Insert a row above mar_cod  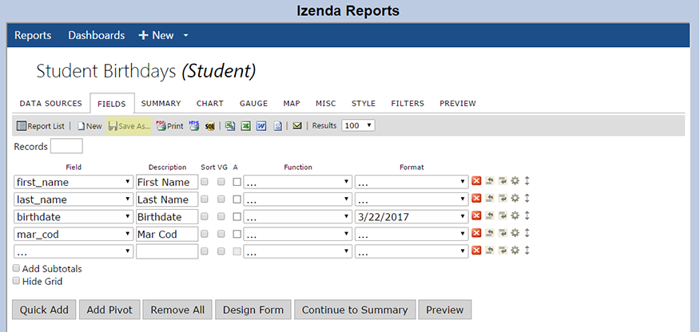[490, 233]
